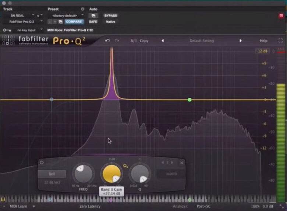This screenshot has width=287, height=211.
Task: Click the Native button
Action: [x=110, y=22]
